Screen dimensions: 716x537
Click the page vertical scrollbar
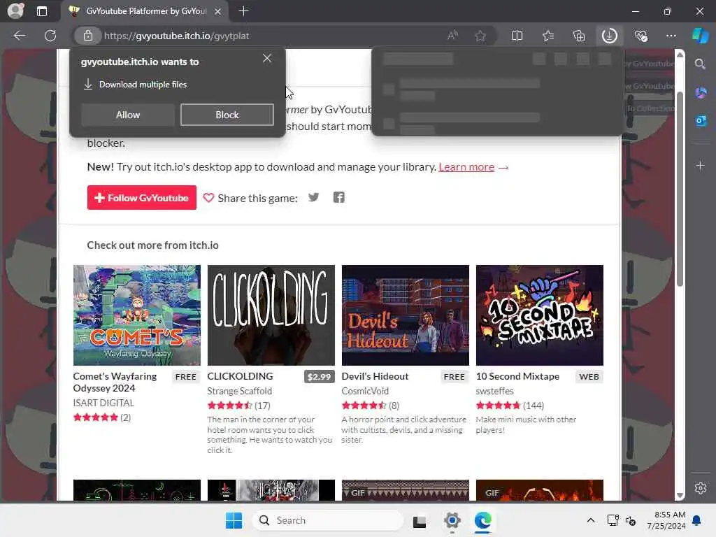[x=680, y=189]
